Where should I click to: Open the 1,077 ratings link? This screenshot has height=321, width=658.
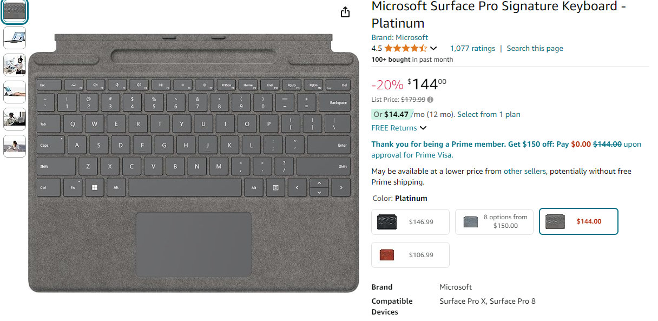(x=472, y=48)
